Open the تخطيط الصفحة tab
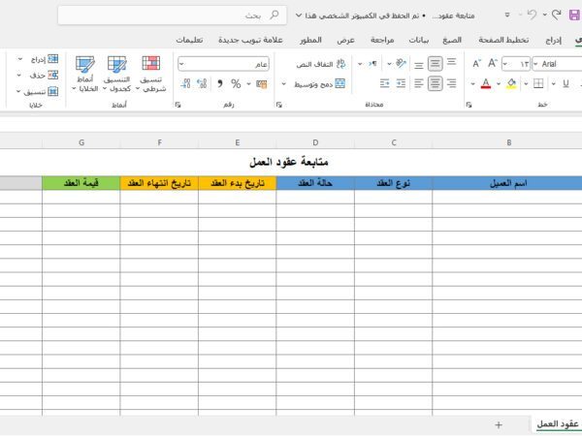The height and width of the screenshot is (436, 582). (x=503, y=40)
